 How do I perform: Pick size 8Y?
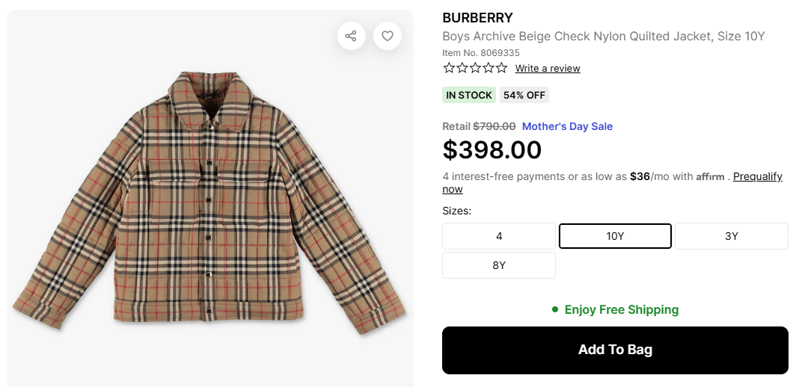pyautogui.click(x=499, y=265)
